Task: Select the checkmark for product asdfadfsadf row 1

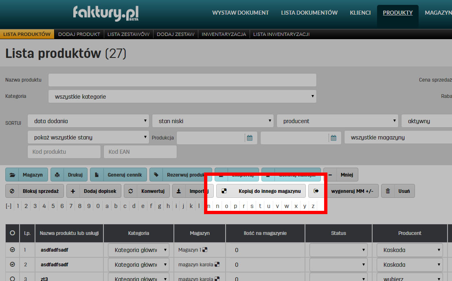Action: click(12, 250)
